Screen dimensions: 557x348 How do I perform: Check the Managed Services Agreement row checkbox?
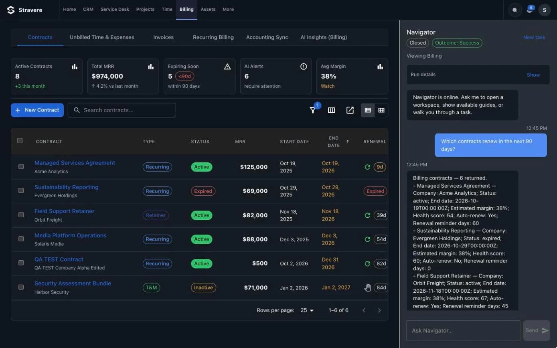point(21,166)
